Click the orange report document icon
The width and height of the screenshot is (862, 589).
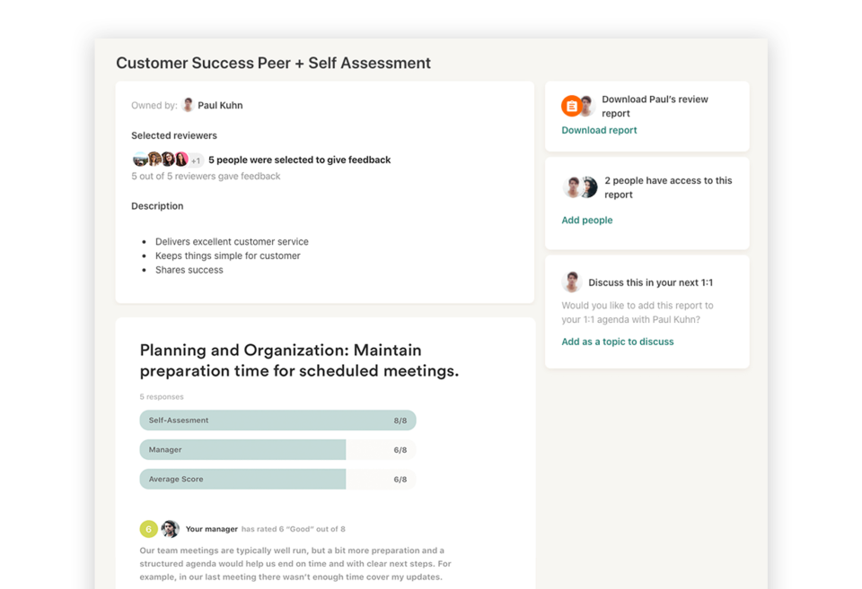point(571,106)
